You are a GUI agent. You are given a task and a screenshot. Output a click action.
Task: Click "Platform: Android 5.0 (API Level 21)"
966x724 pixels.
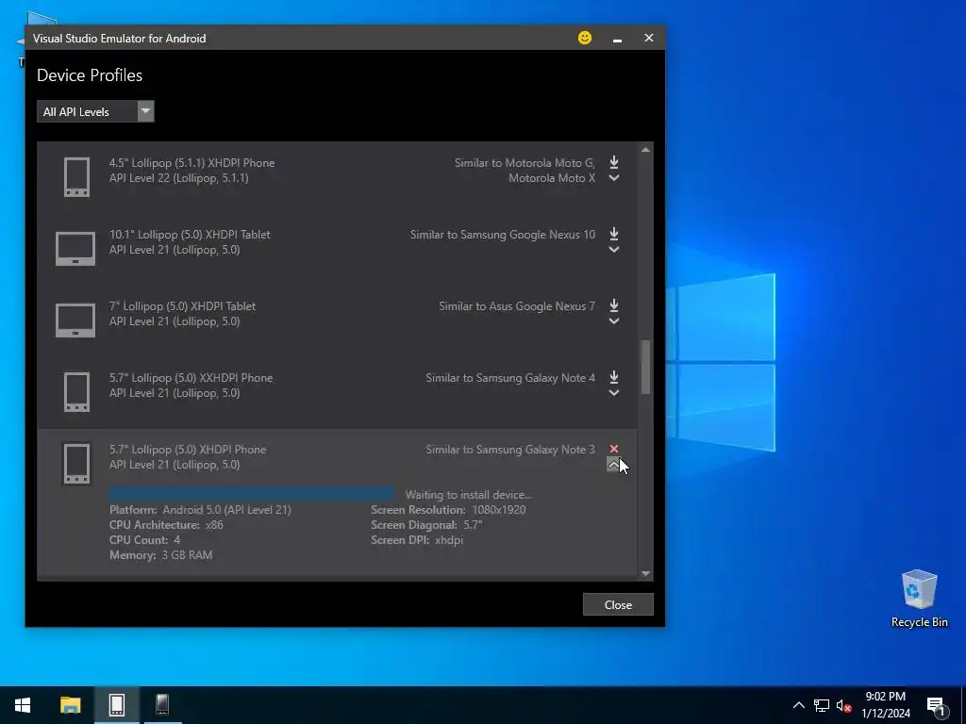click(x=200, y=510)
